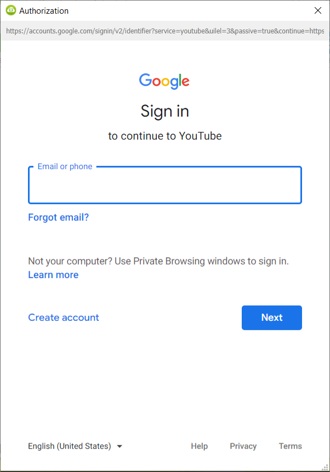Click the Sign in heading

[165, 111]
